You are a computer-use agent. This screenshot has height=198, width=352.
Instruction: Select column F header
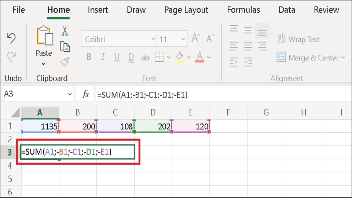[x=228, y=112]
